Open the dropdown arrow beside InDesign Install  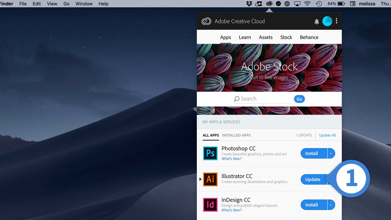point(331,205)
